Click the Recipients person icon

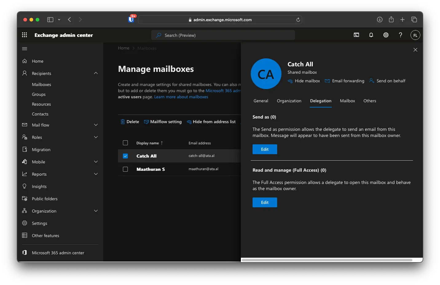(x=25, y=73)
